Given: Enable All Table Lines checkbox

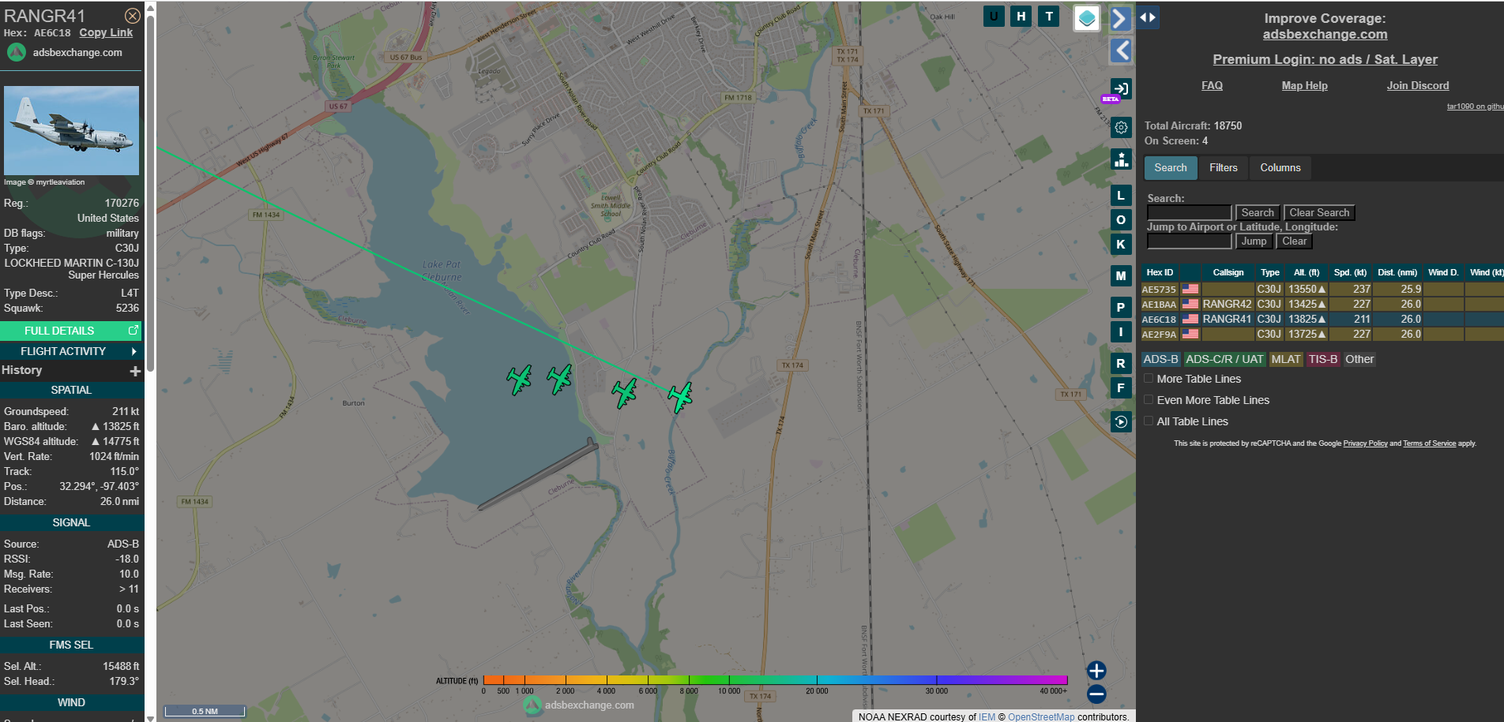Looking at the screenshot, I should [1149, 421].
